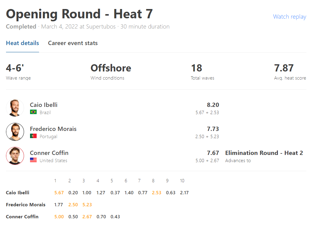Open Elimination Round - Heat 2 link
The height and width of the screenshot is (227, 313).
(264, 153)
